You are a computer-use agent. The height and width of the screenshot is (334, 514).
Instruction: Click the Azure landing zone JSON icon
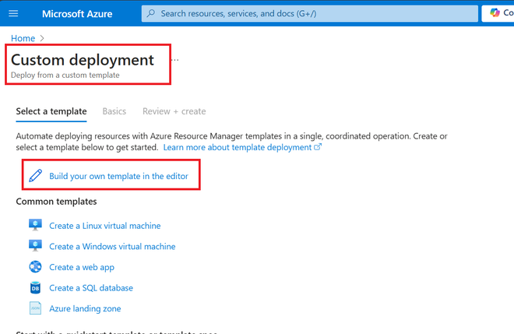click(x=35, y=308)
